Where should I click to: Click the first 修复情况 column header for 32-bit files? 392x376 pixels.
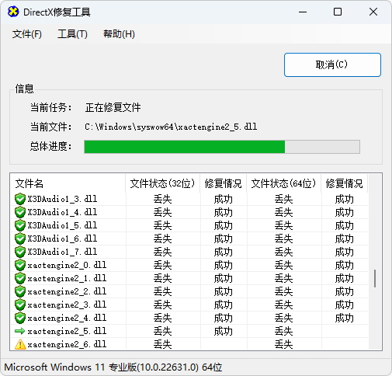click(223, 183)
